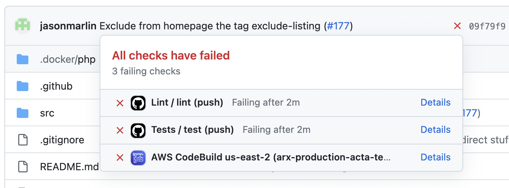
Task: Click the .docker folder icon
Action: click(23, 59)
